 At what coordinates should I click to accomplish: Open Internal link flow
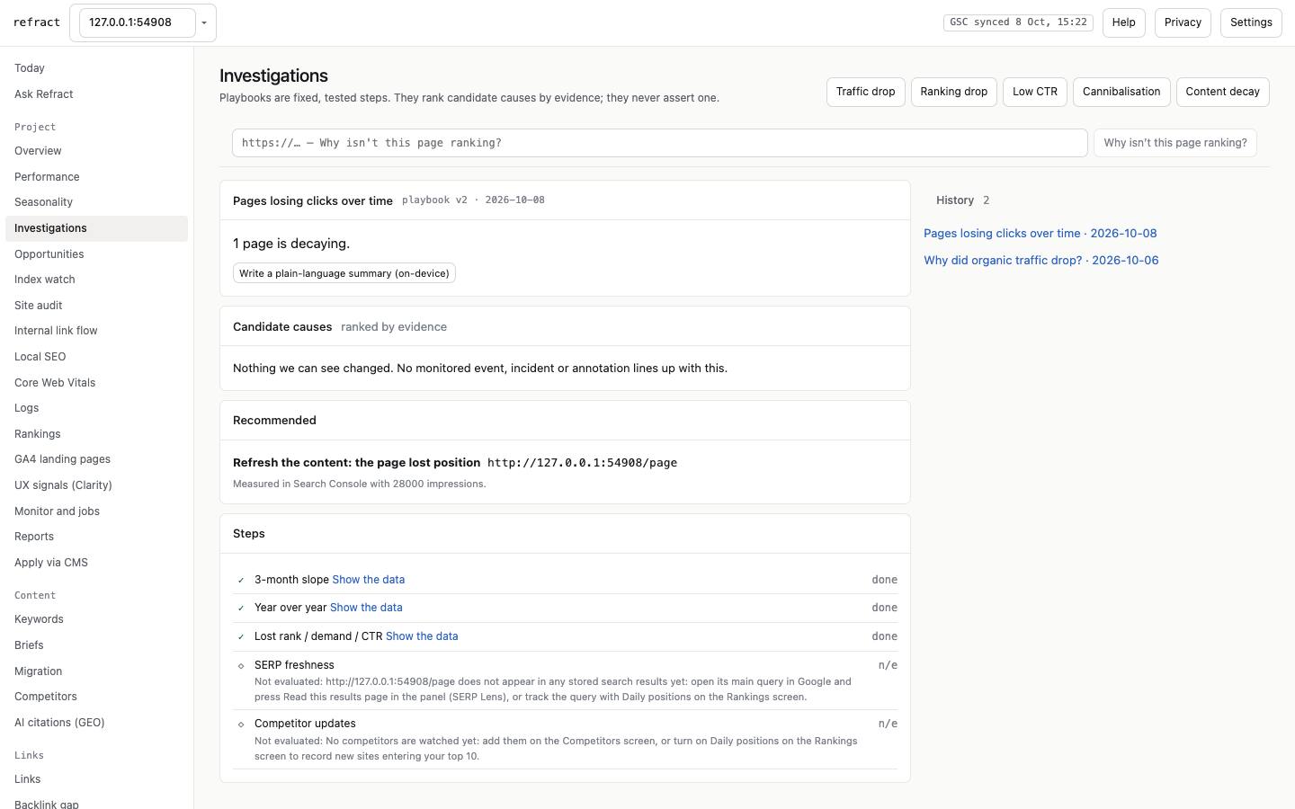(x=96, y=331)
